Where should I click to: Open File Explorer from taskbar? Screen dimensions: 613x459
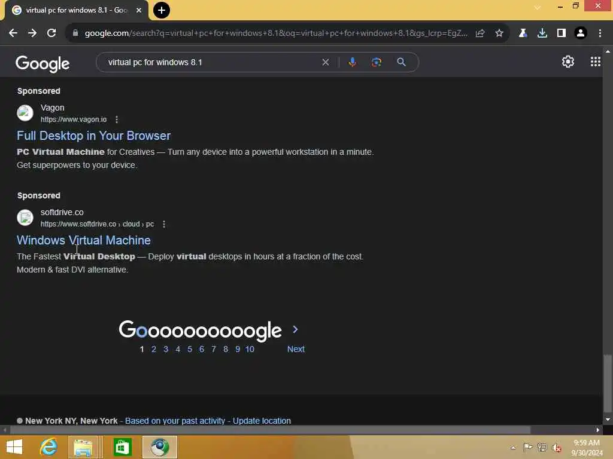click(x=83, y=447)
